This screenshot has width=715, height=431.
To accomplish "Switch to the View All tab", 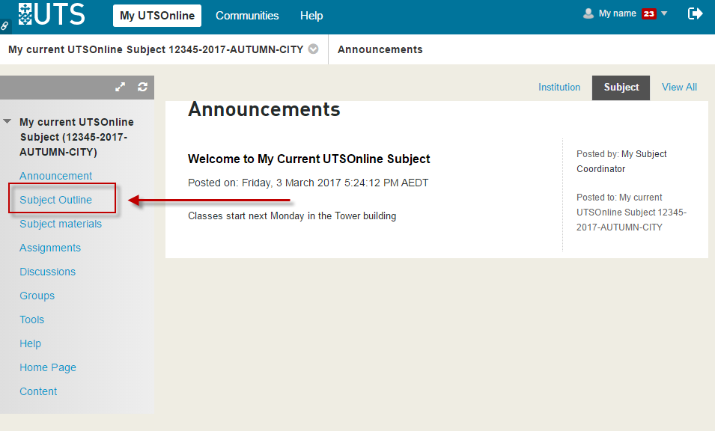I will [x=679, y=87].
